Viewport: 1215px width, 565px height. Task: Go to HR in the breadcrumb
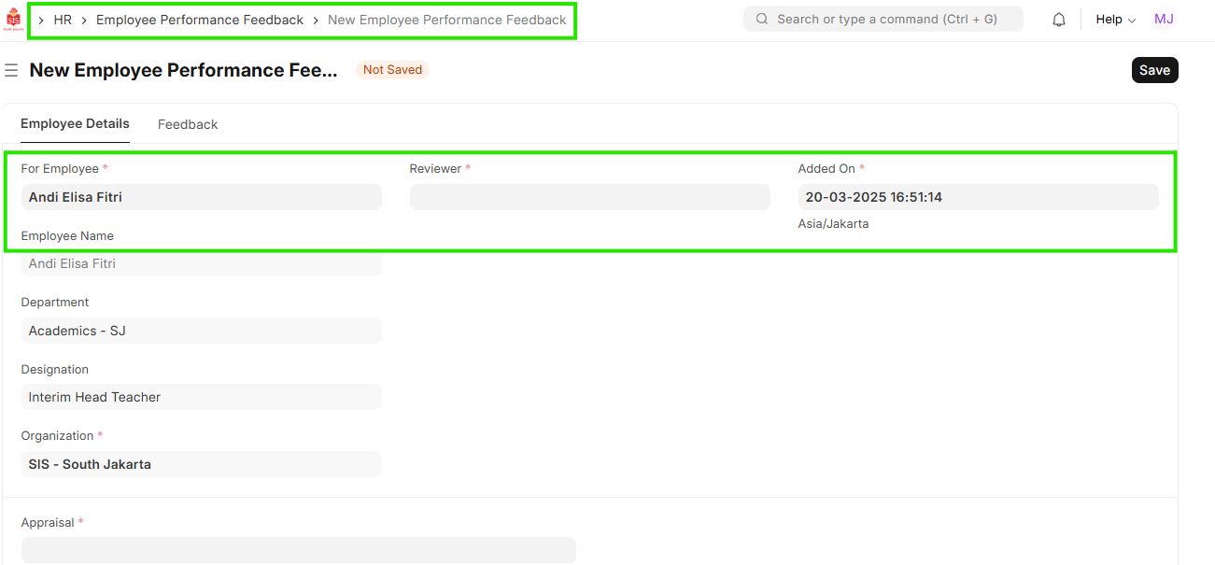point(63,20)
